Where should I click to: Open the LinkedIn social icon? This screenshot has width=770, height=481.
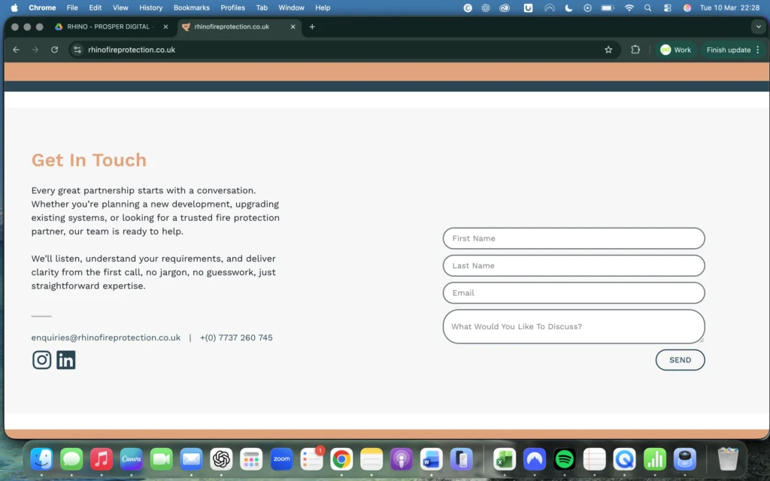[x=66, y=360]
